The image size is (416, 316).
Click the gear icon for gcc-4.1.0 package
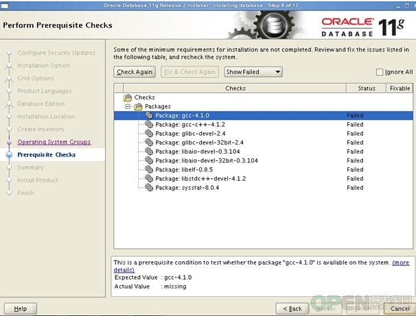(x=149, y=115)
